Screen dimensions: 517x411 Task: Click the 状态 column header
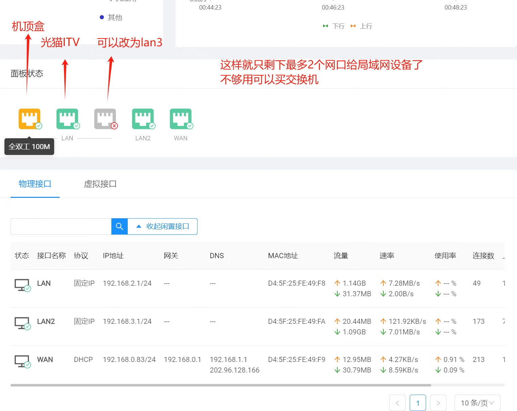coord(22,256)
